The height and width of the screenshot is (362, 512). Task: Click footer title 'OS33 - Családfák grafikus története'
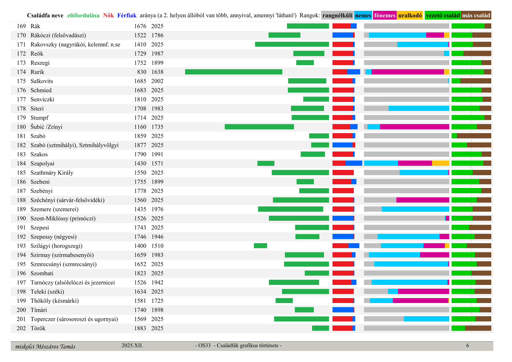tap(238, 346)
